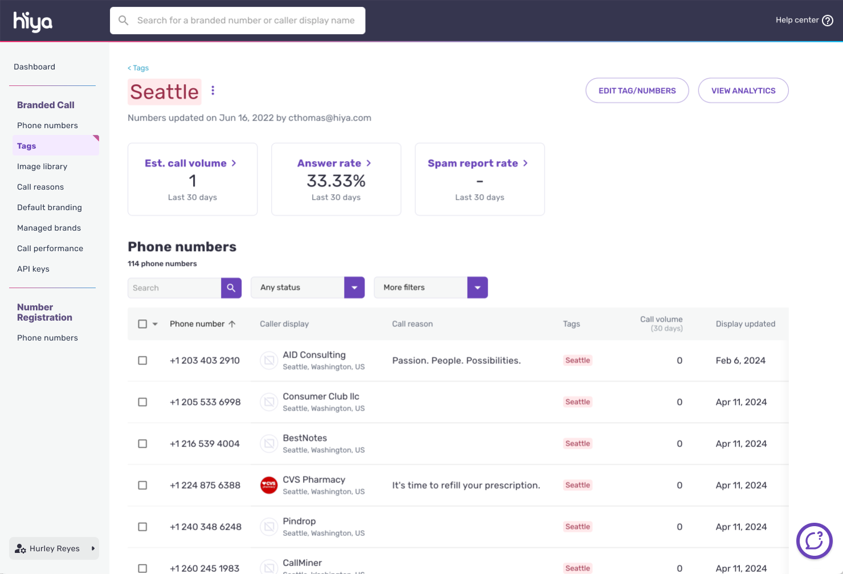This screenshot has height=574, width=843.
Task: Click the Hiya logo
Action: 33,22
